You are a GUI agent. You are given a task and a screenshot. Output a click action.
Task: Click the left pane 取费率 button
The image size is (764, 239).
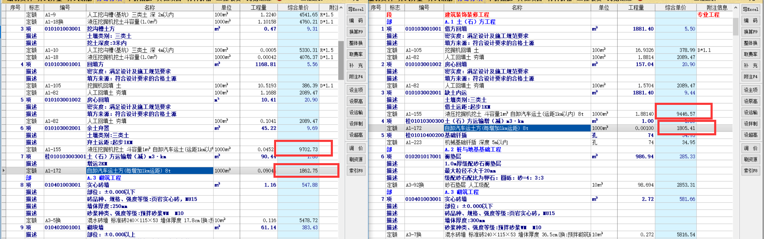[356, 54]
